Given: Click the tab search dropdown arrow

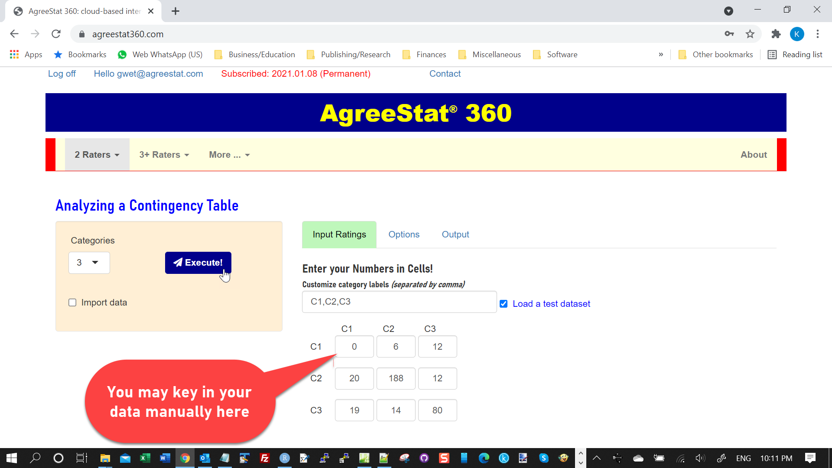Looking at the screenshot, I should point(728,11).
